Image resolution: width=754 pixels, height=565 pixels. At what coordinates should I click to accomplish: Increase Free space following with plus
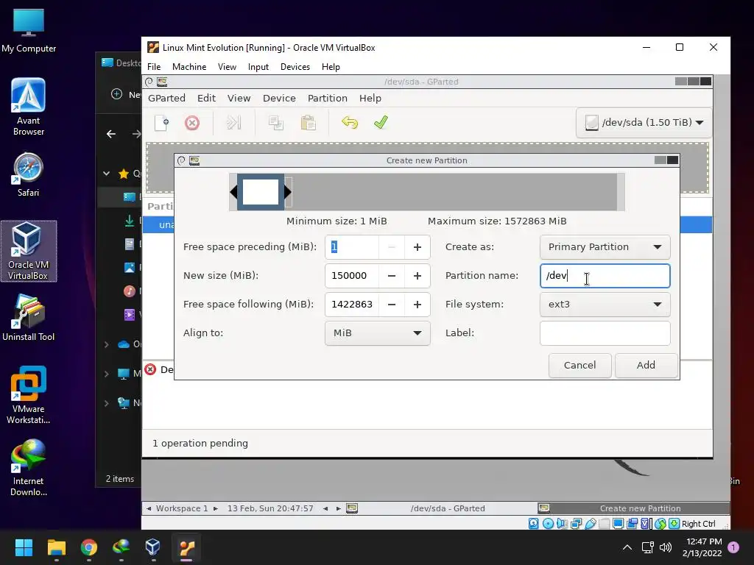(417, 305)
